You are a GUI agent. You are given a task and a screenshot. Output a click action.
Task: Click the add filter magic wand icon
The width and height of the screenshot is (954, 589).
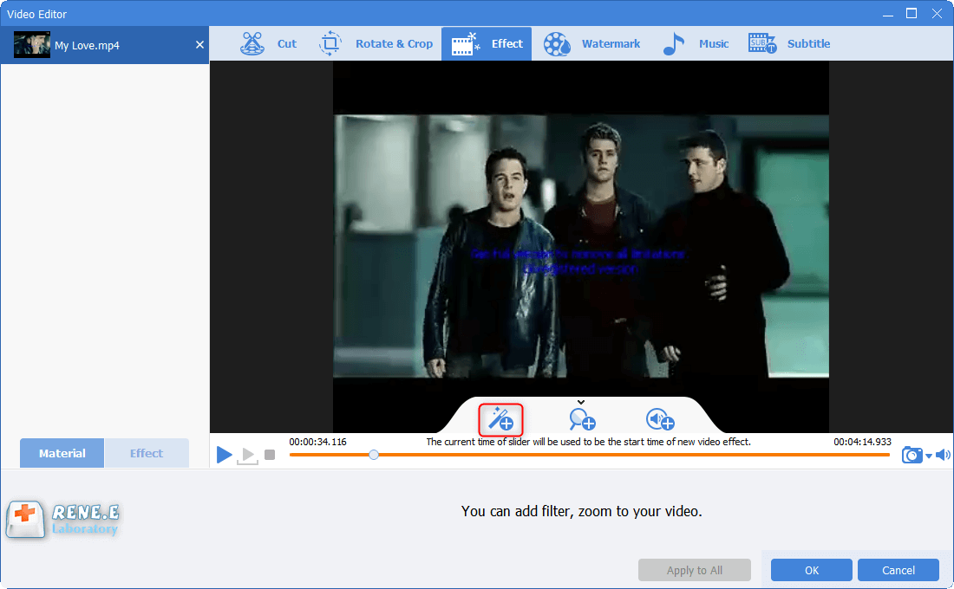500,419
